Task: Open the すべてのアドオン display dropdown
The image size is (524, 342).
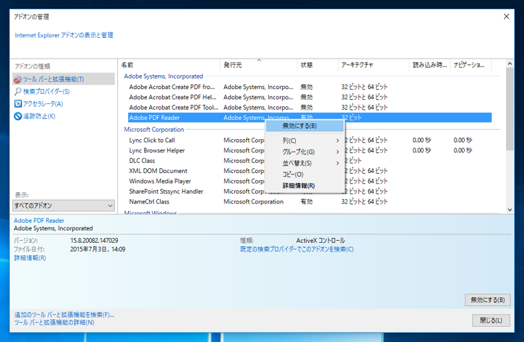Action: click(x=63, y=205)
